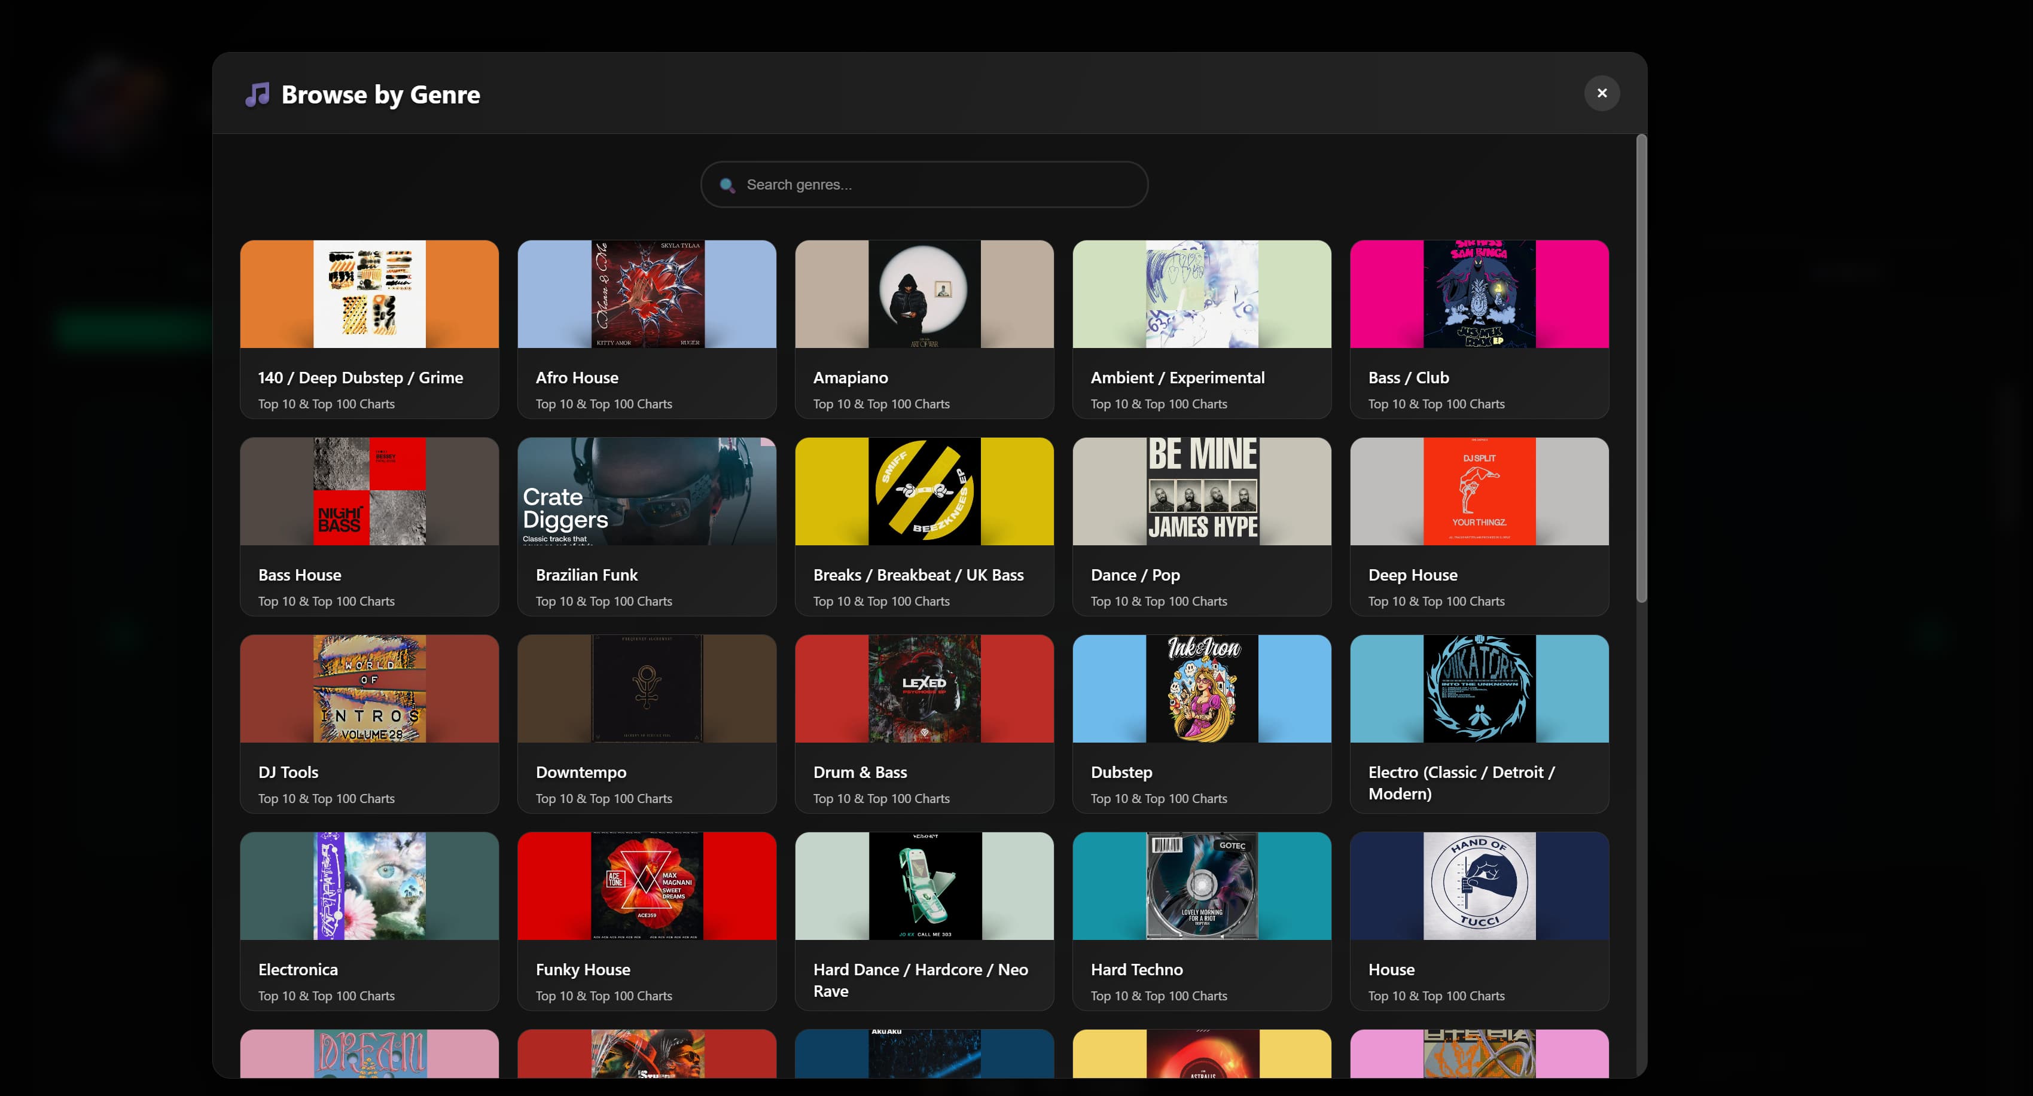Click "Top 10 & Top 100 Charts" under Amapiano

[882, 404]
